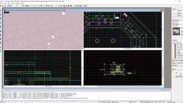183x103 pixels.
Task: Click the camera label in 3D viewport
Action: (x=6, y=12)
